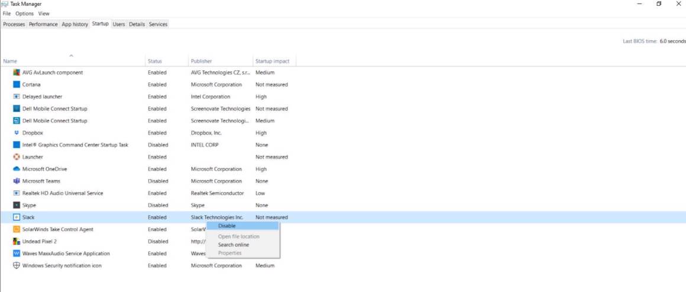Choose Disable from the context menu
The image size is (686, 292).
click(226, 226)
